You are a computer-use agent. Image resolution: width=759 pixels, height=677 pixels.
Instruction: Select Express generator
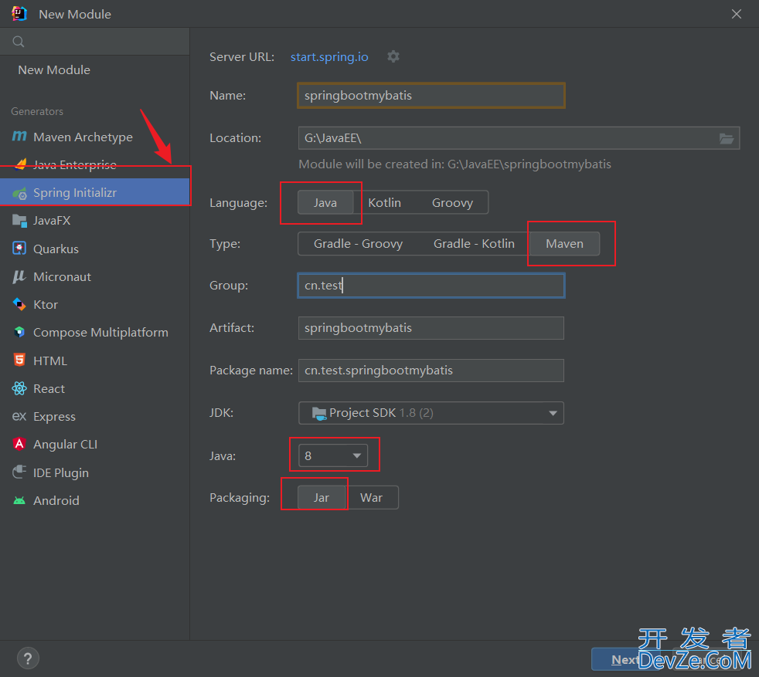click(95, 416)
